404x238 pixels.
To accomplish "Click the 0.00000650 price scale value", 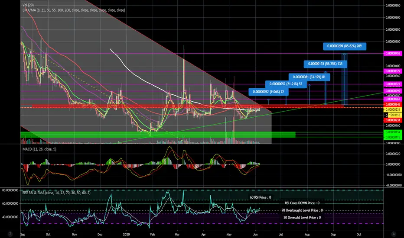I will (393, 5).
